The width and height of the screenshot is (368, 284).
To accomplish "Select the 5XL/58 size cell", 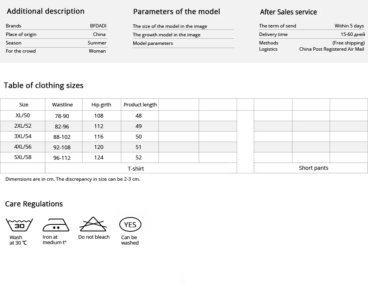I will click(23, 157).
